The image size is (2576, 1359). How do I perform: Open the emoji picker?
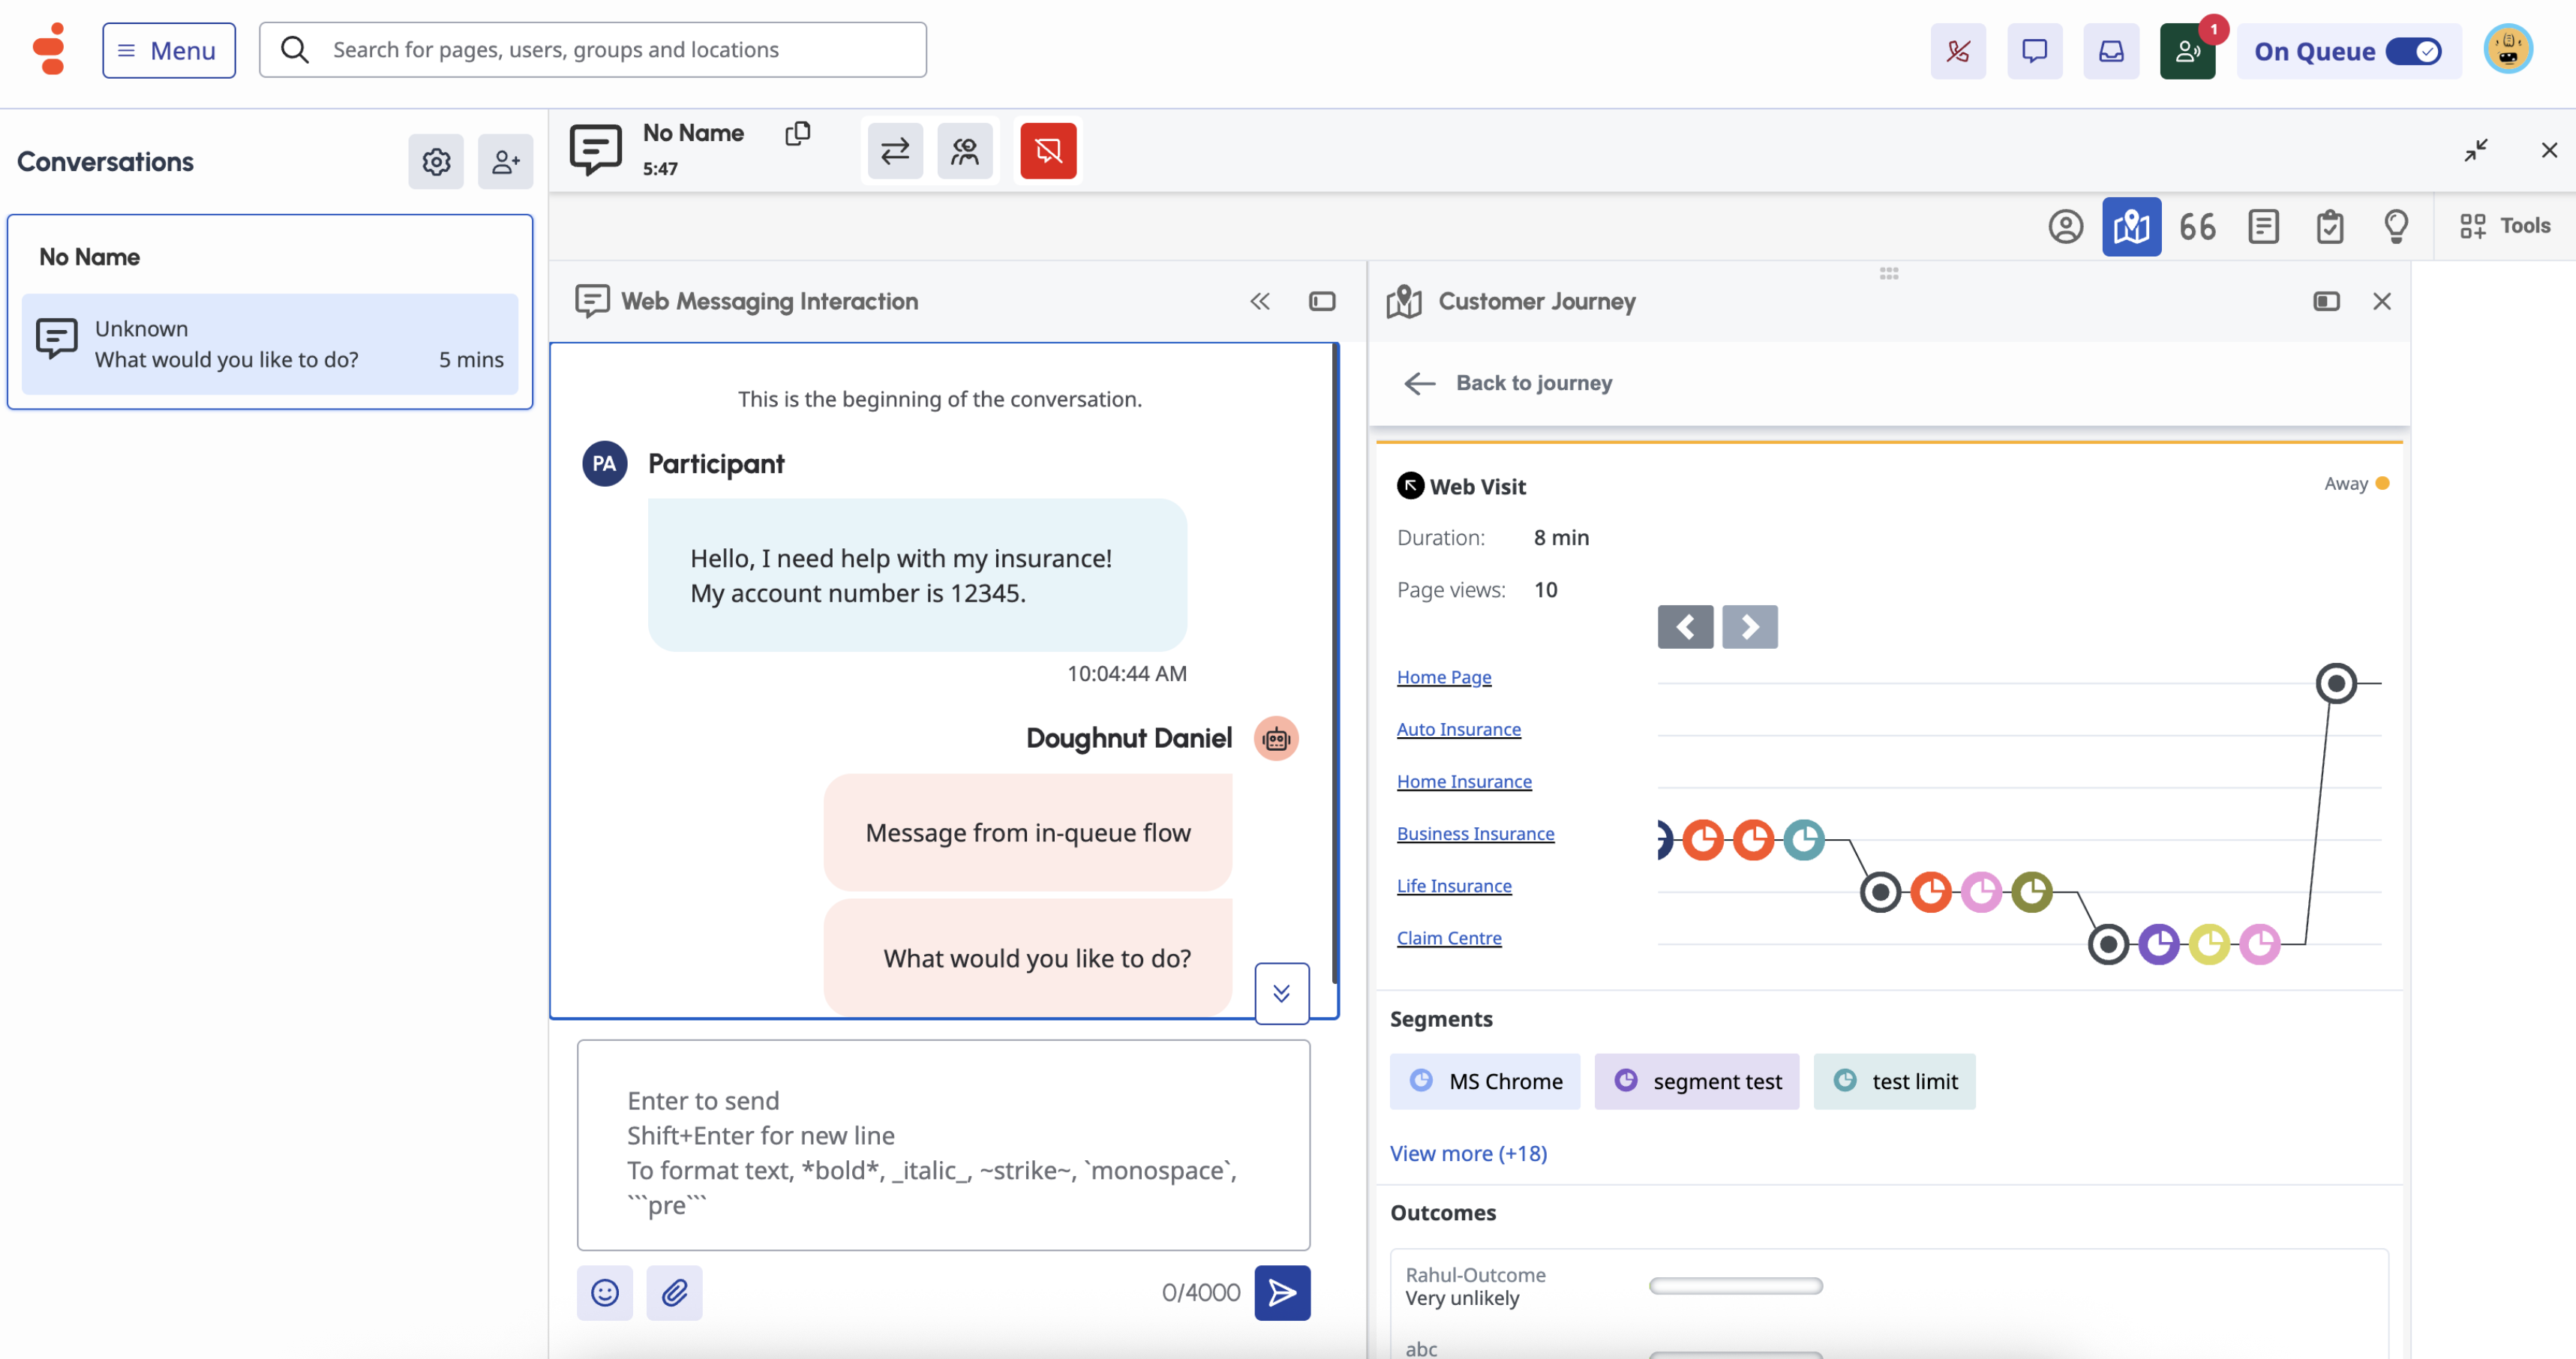click(604, 1292)
